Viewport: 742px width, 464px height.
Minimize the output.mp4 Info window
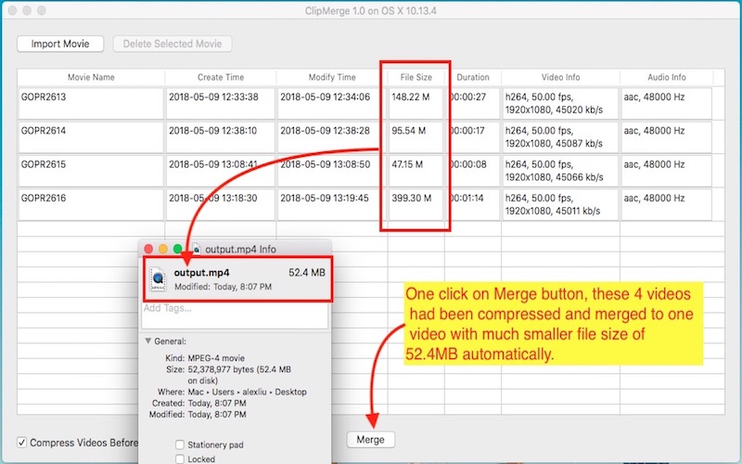point(163,249)
